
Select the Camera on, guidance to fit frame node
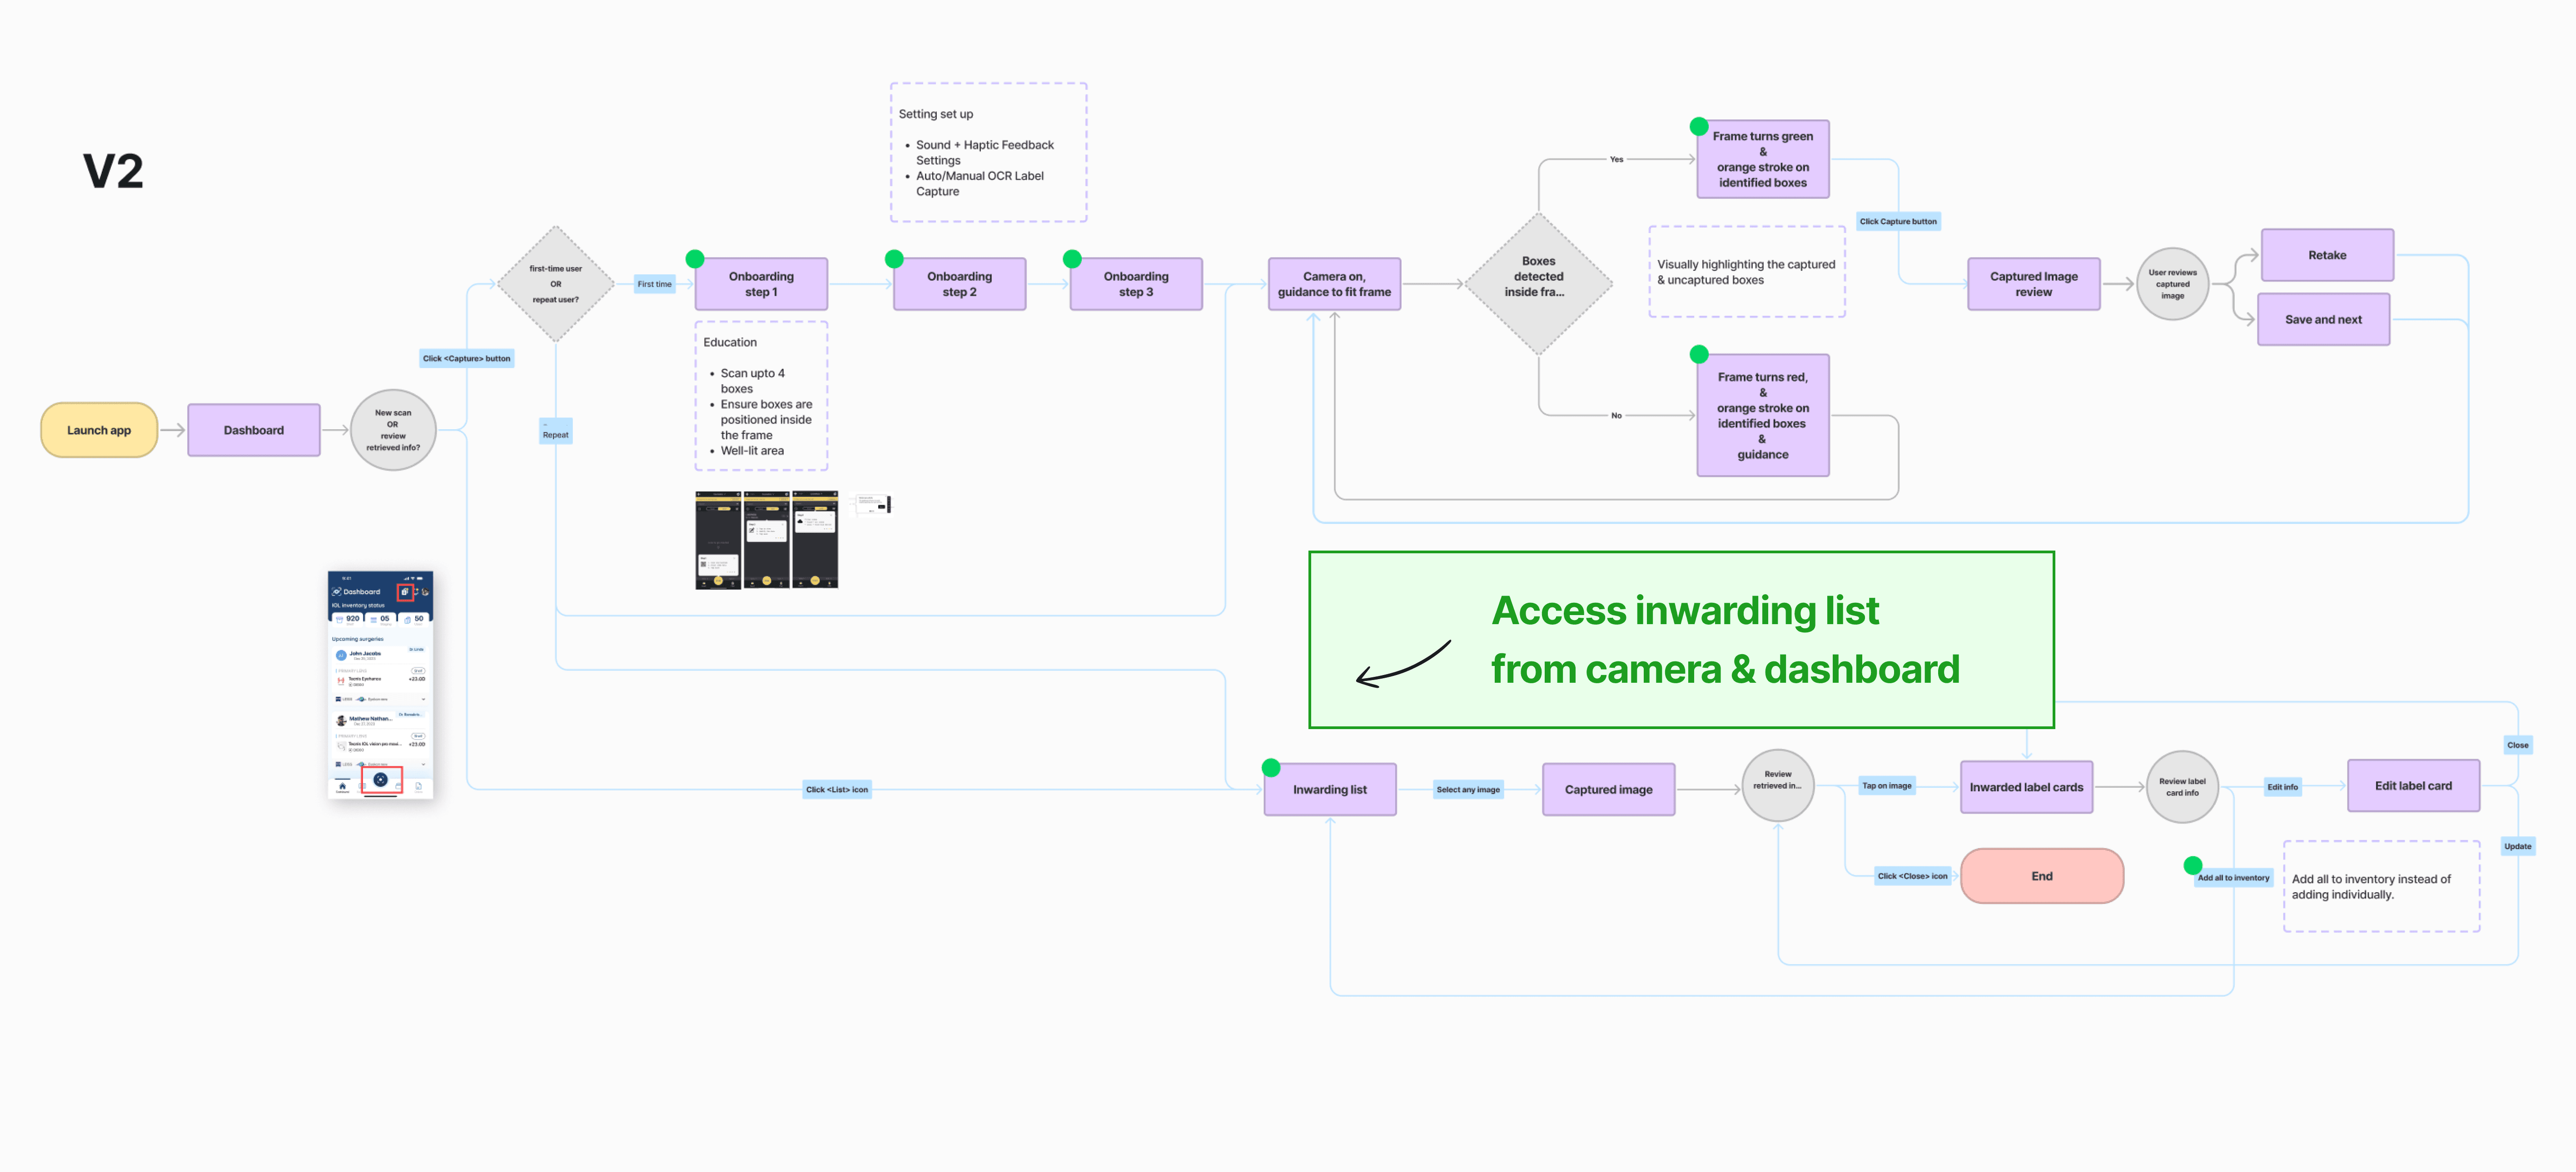[1334, 284]
